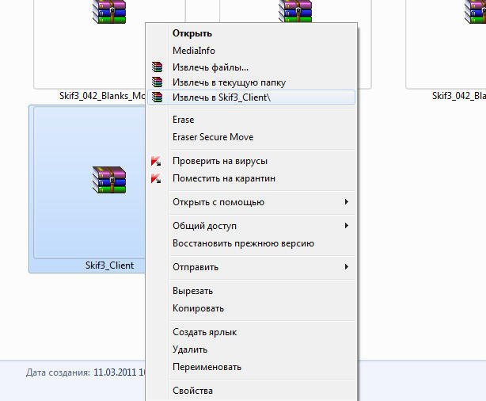Click archive icon above Skif3_042_Blanks_Mo file
Image resolution: width=486 pixels, height=401 pixels.
coord(109,12)
